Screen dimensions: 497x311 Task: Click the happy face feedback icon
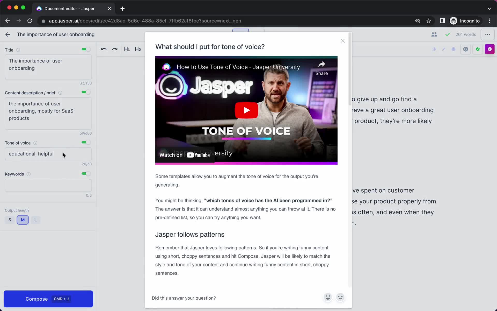pos(328,297)
